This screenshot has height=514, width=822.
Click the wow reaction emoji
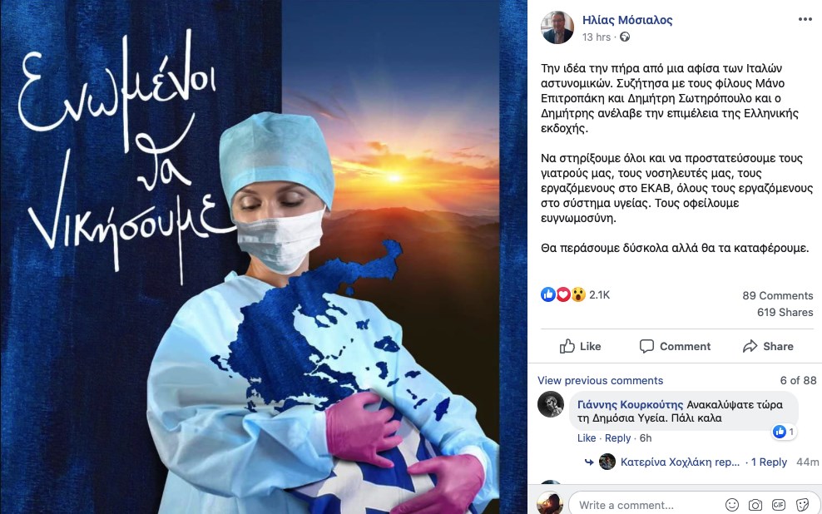tap(578, 295)
